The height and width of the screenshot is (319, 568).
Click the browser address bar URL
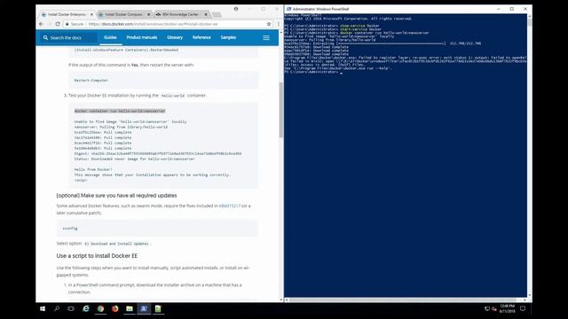(153, 24)
